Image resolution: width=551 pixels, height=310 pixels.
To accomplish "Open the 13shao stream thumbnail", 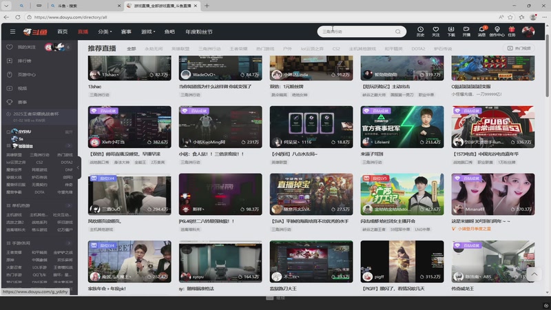I will pyautogui.click(x=129, y=68).
